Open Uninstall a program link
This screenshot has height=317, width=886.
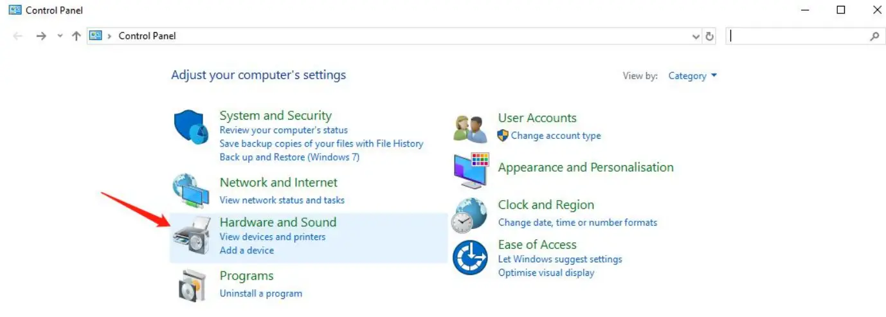click(x=260, y=293)
